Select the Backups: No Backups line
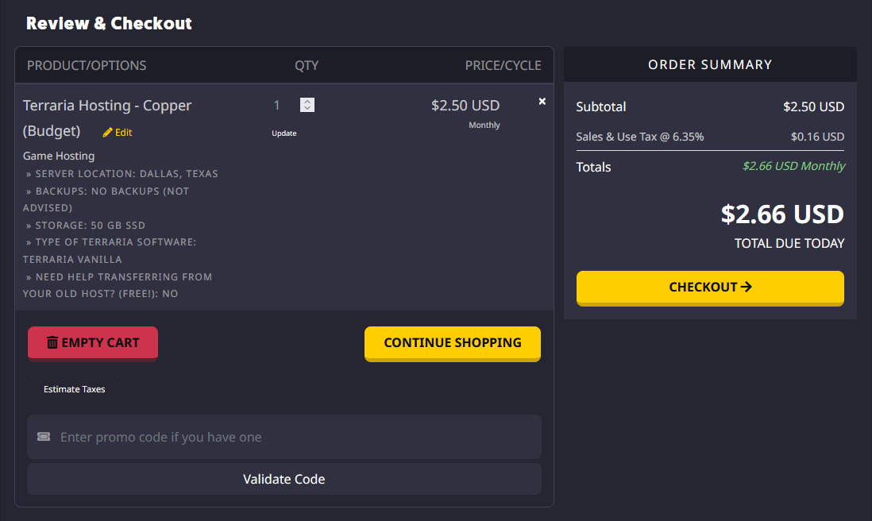This screenshot has width=872, height=521. [106, 199]
